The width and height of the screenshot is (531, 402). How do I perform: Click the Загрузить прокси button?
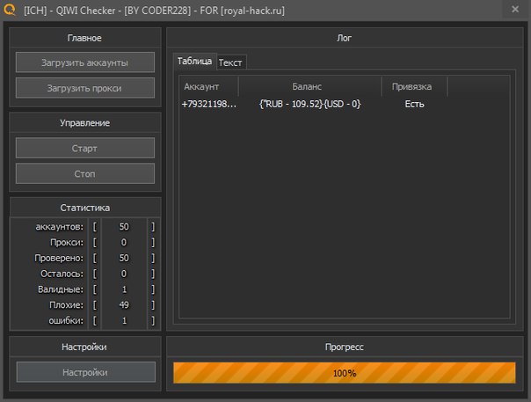[85, 88]
